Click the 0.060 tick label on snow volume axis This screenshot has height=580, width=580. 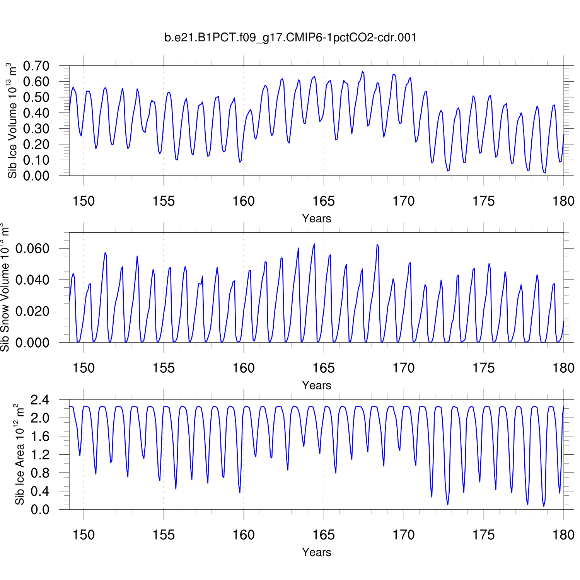(x=32, y=249)
